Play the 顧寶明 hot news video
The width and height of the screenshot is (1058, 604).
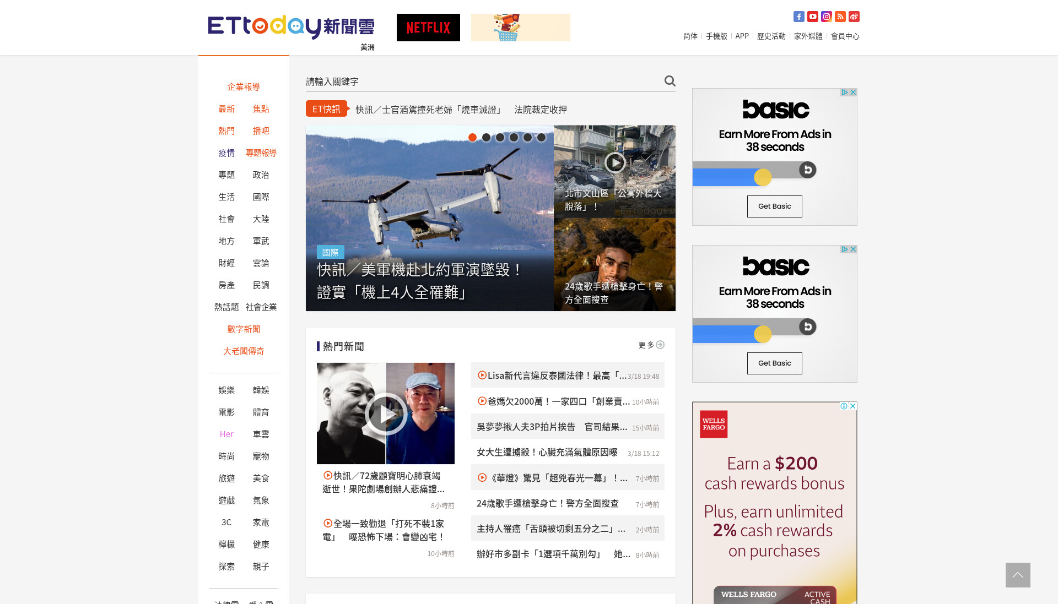click(386, 413)
